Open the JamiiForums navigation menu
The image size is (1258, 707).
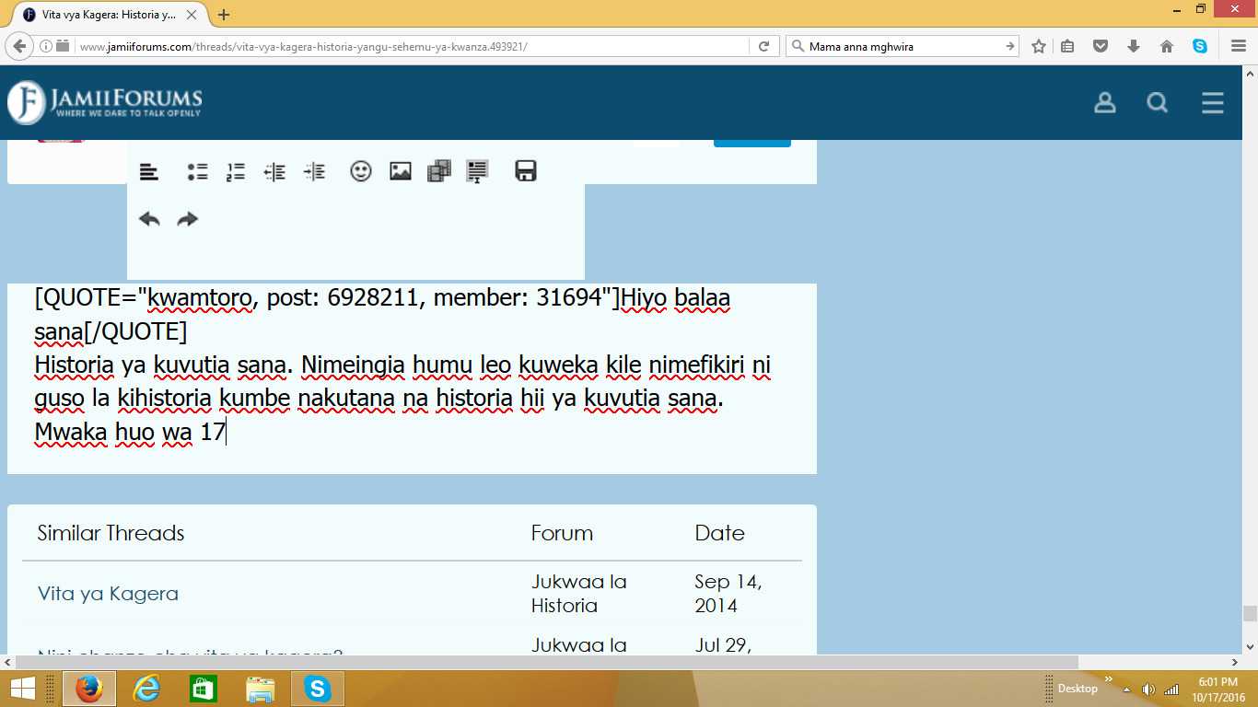pos(1213,103)
